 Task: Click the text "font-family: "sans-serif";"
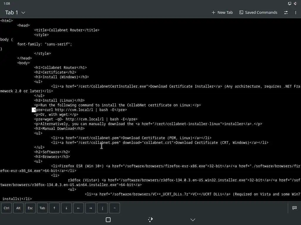(x=45, y=44)
